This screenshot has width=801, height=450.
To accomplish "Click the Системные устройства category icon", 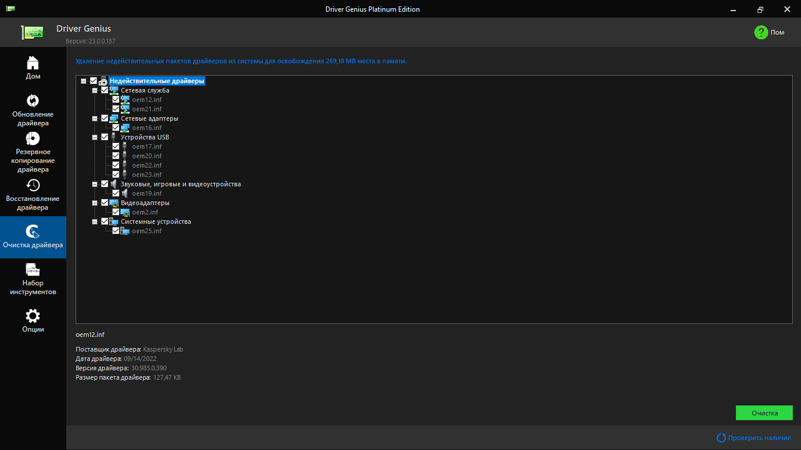I will tap(114, 221).
